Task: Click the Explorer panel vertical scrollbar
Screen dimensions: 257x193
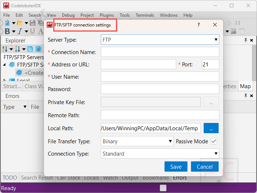Action: [254, 62]
